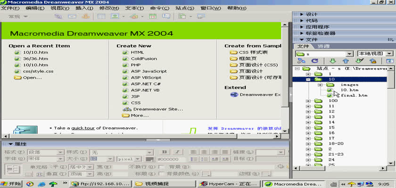396x188 pixels.
Task: Click the Italic button in Properties panel
Action: (178, 152)
